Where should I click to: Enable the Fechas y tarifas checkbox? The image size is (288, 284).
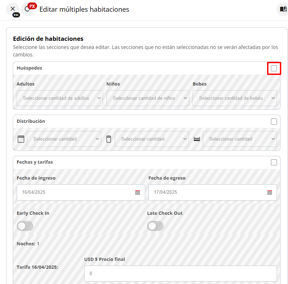click(273, 162)
